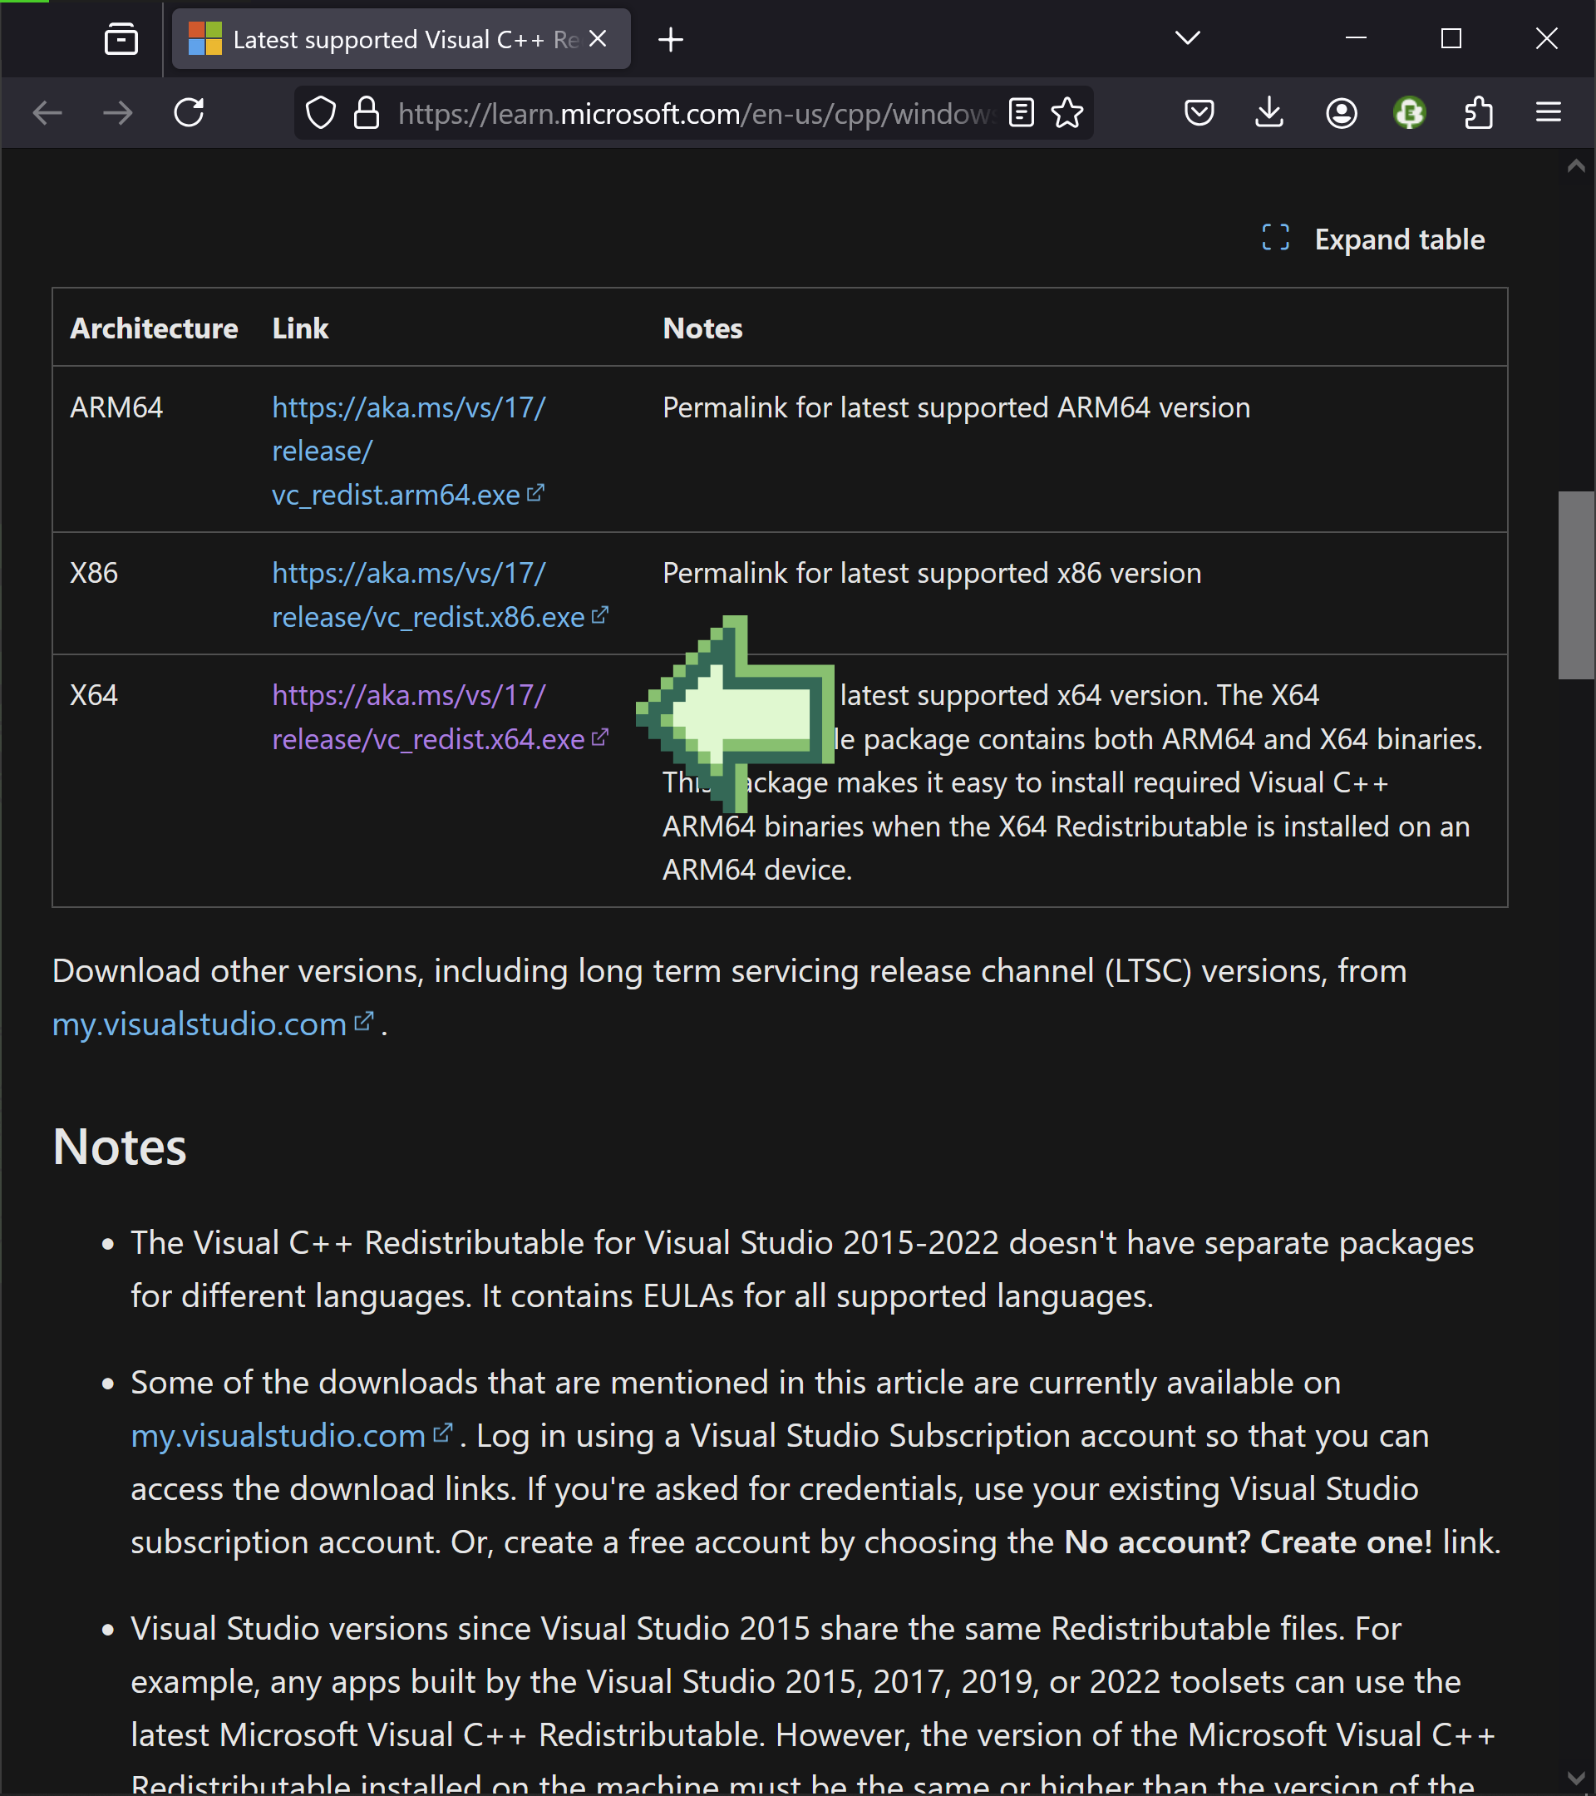Bookmark this page with star icon

coord(1067,112)
